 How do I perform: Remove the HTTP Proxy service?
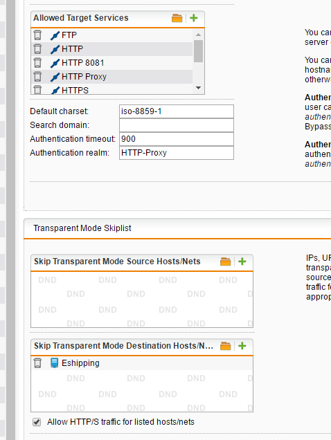click(37, 76)
